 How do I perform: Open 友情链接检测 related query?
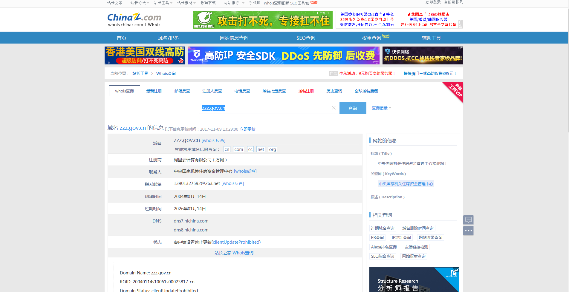(416, 247)
